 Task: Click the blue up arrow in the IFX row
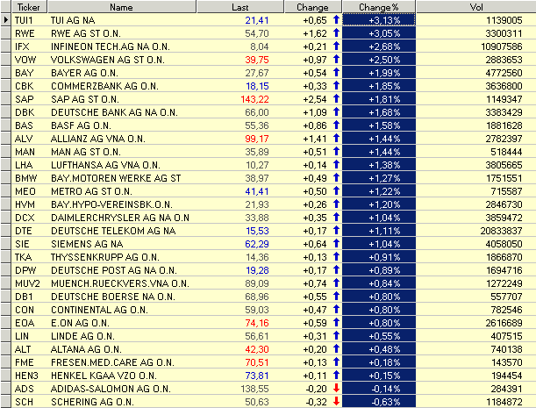pyautogui.click(x=336, y=46)
